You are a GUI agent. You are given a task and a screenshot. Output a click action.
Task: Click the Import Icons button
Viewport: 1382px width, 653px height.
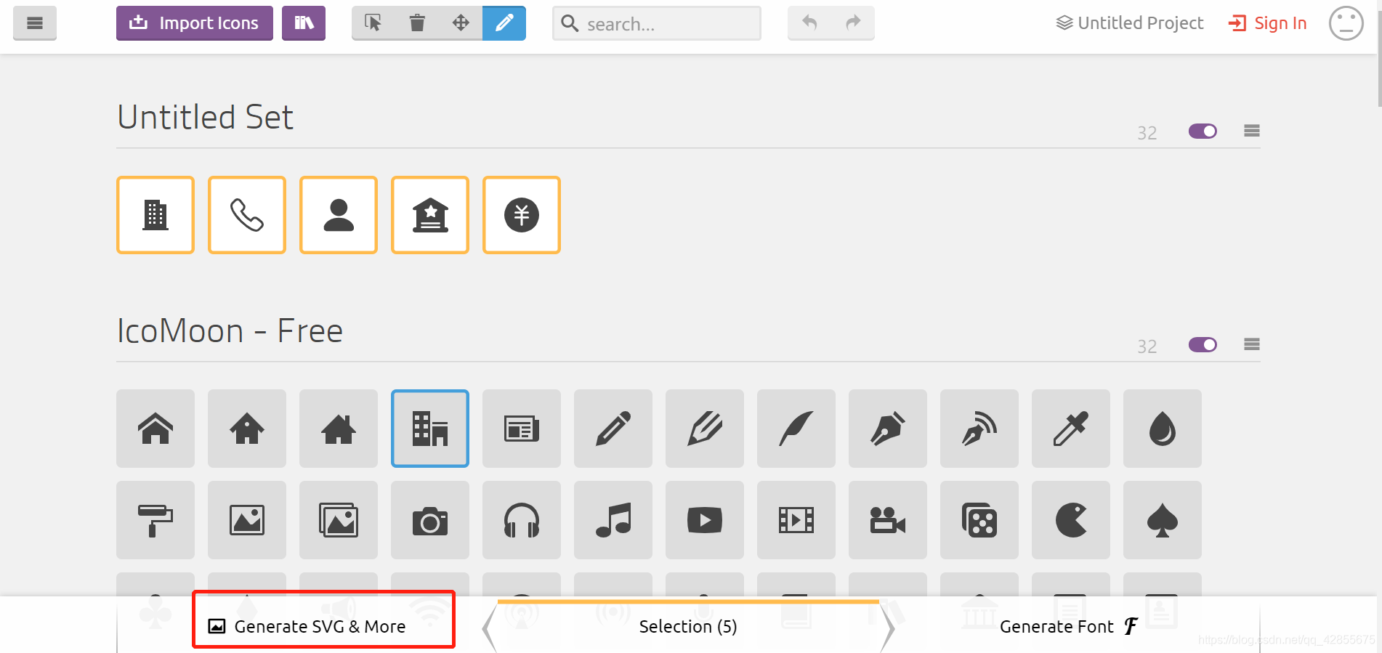pyautogui.click(x=194, y=23)
